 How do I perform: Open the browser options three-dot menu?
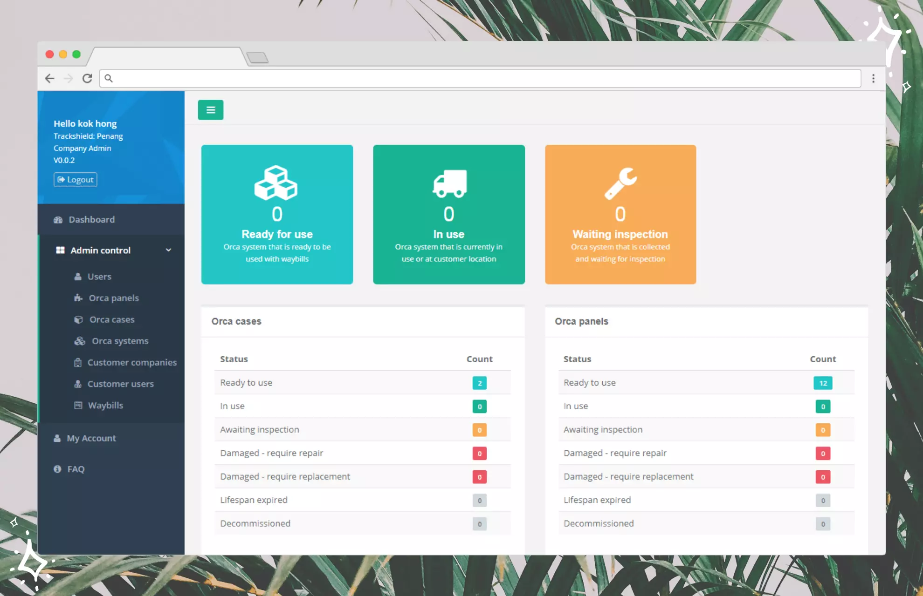tap(873, 78)
